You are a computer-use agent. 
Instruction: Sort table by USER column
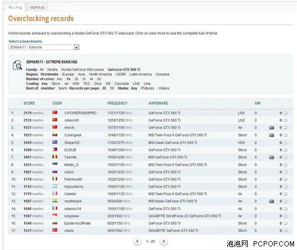click(x=57, y=103)
